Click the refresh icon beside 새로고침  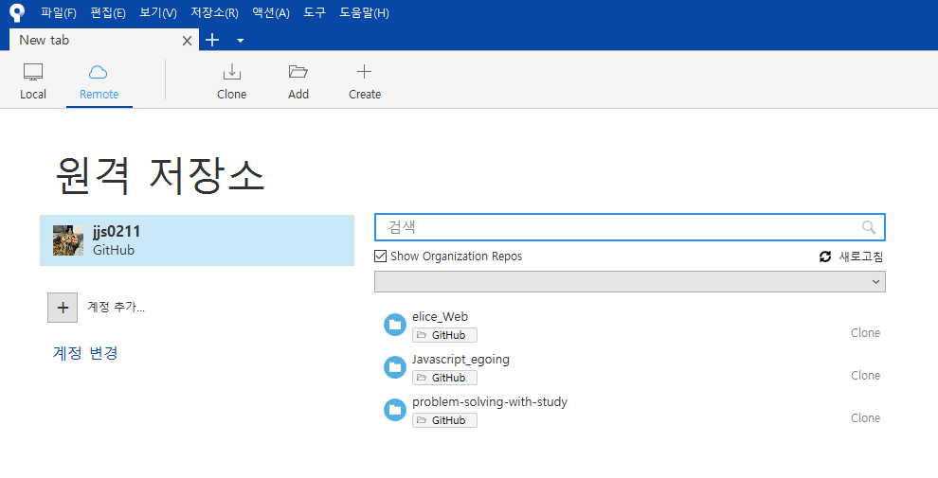(x=825, y=257)
